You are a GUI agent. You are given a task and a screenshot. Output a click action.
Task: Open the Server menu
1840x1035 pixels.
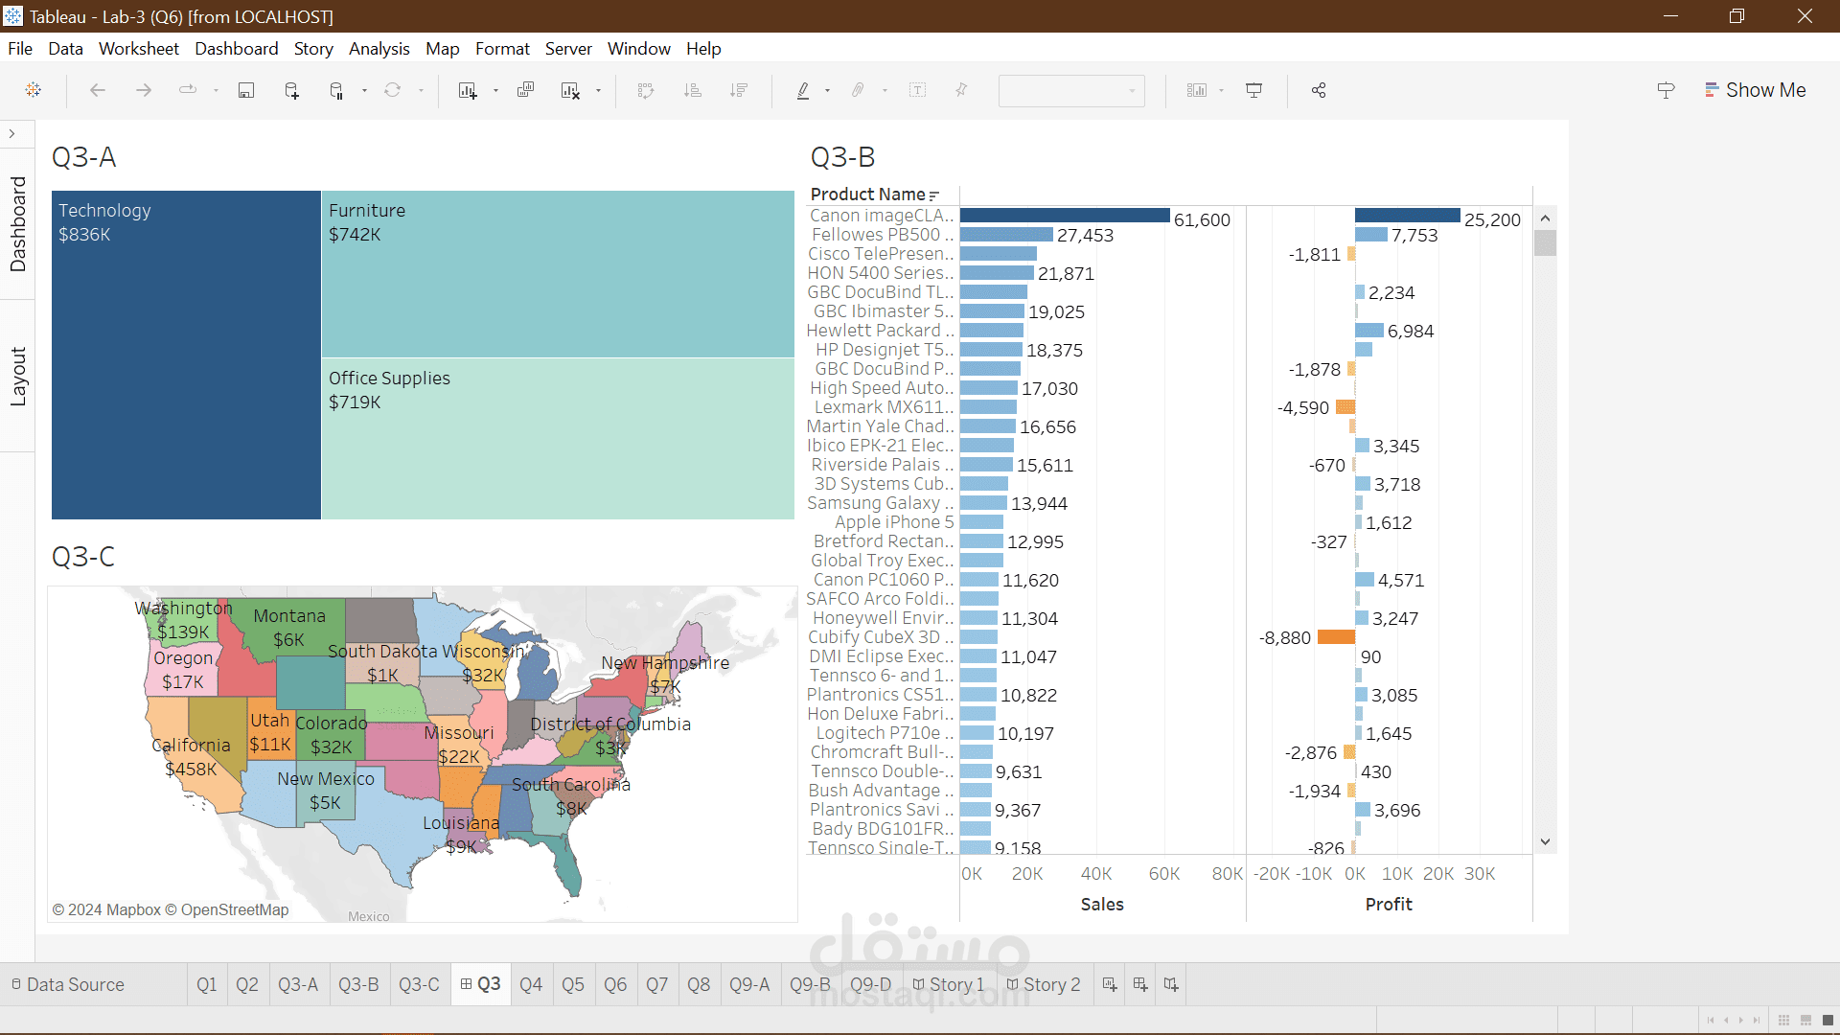tap(568, 49)
